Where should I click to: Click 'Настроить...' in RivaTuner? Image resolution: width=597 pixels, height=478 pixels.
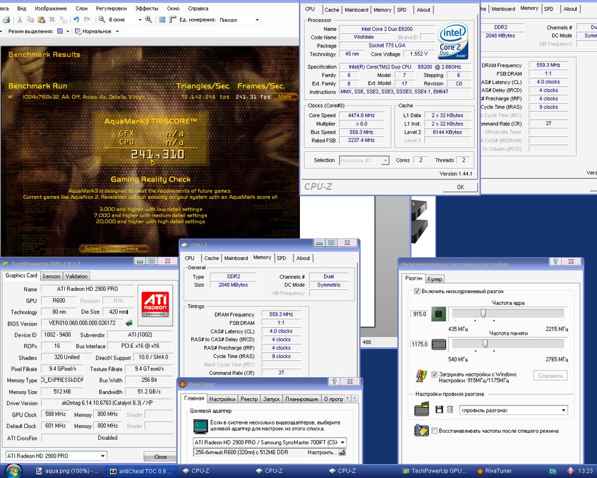tap(326, 453)
